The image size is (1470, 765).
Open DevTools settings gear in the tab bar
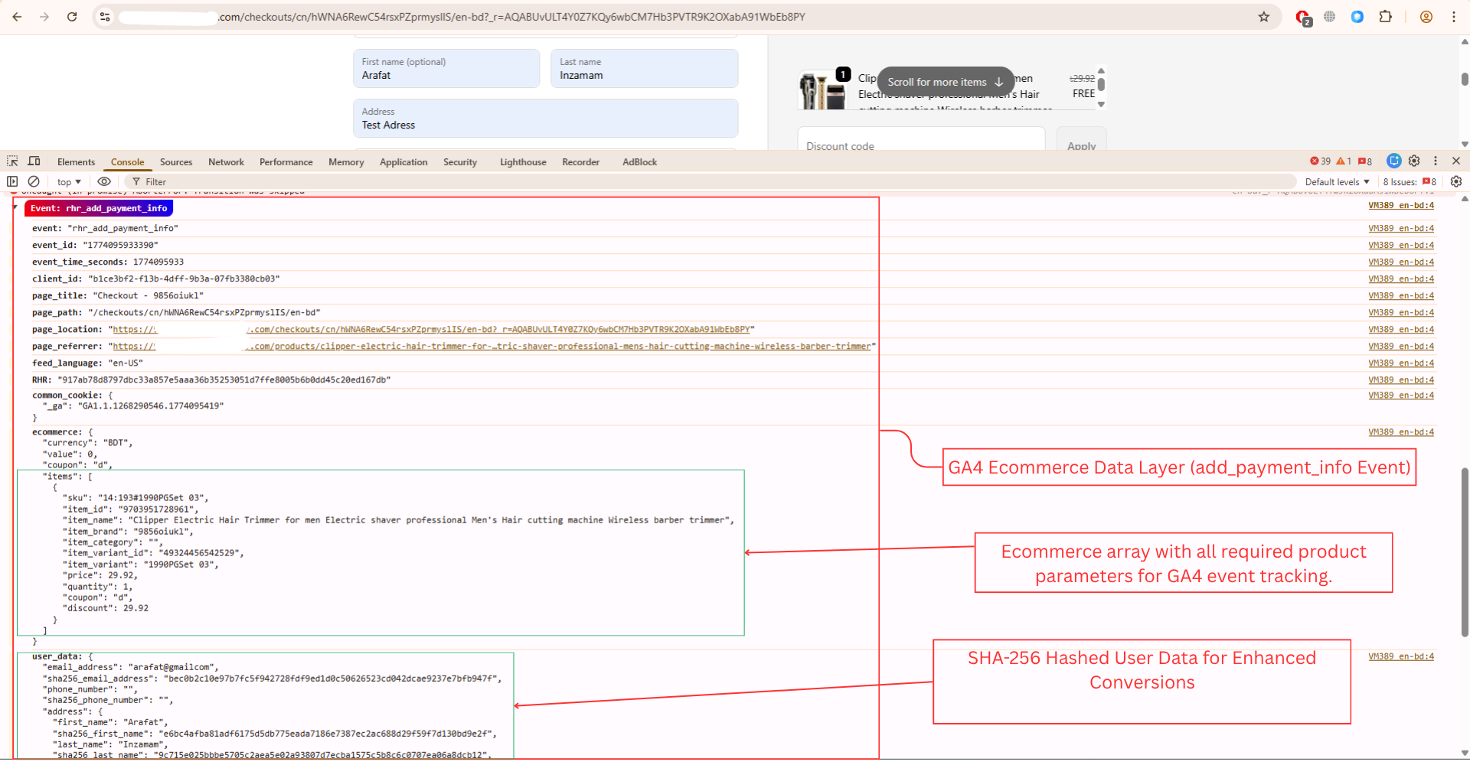(x=1414, y=161)
